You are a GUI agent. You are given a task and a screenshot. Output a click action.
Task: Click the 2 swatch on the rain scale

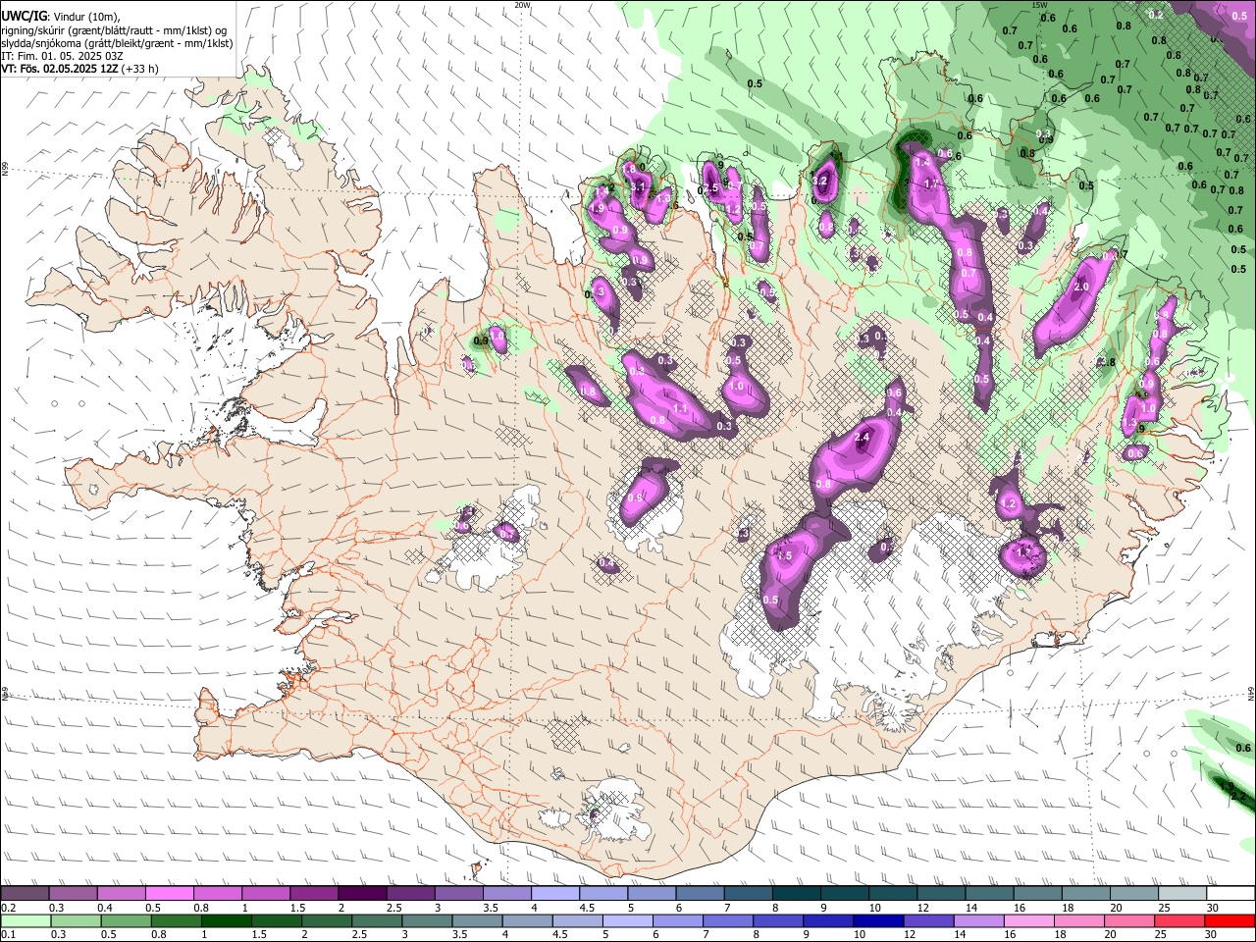click(327, 920)
